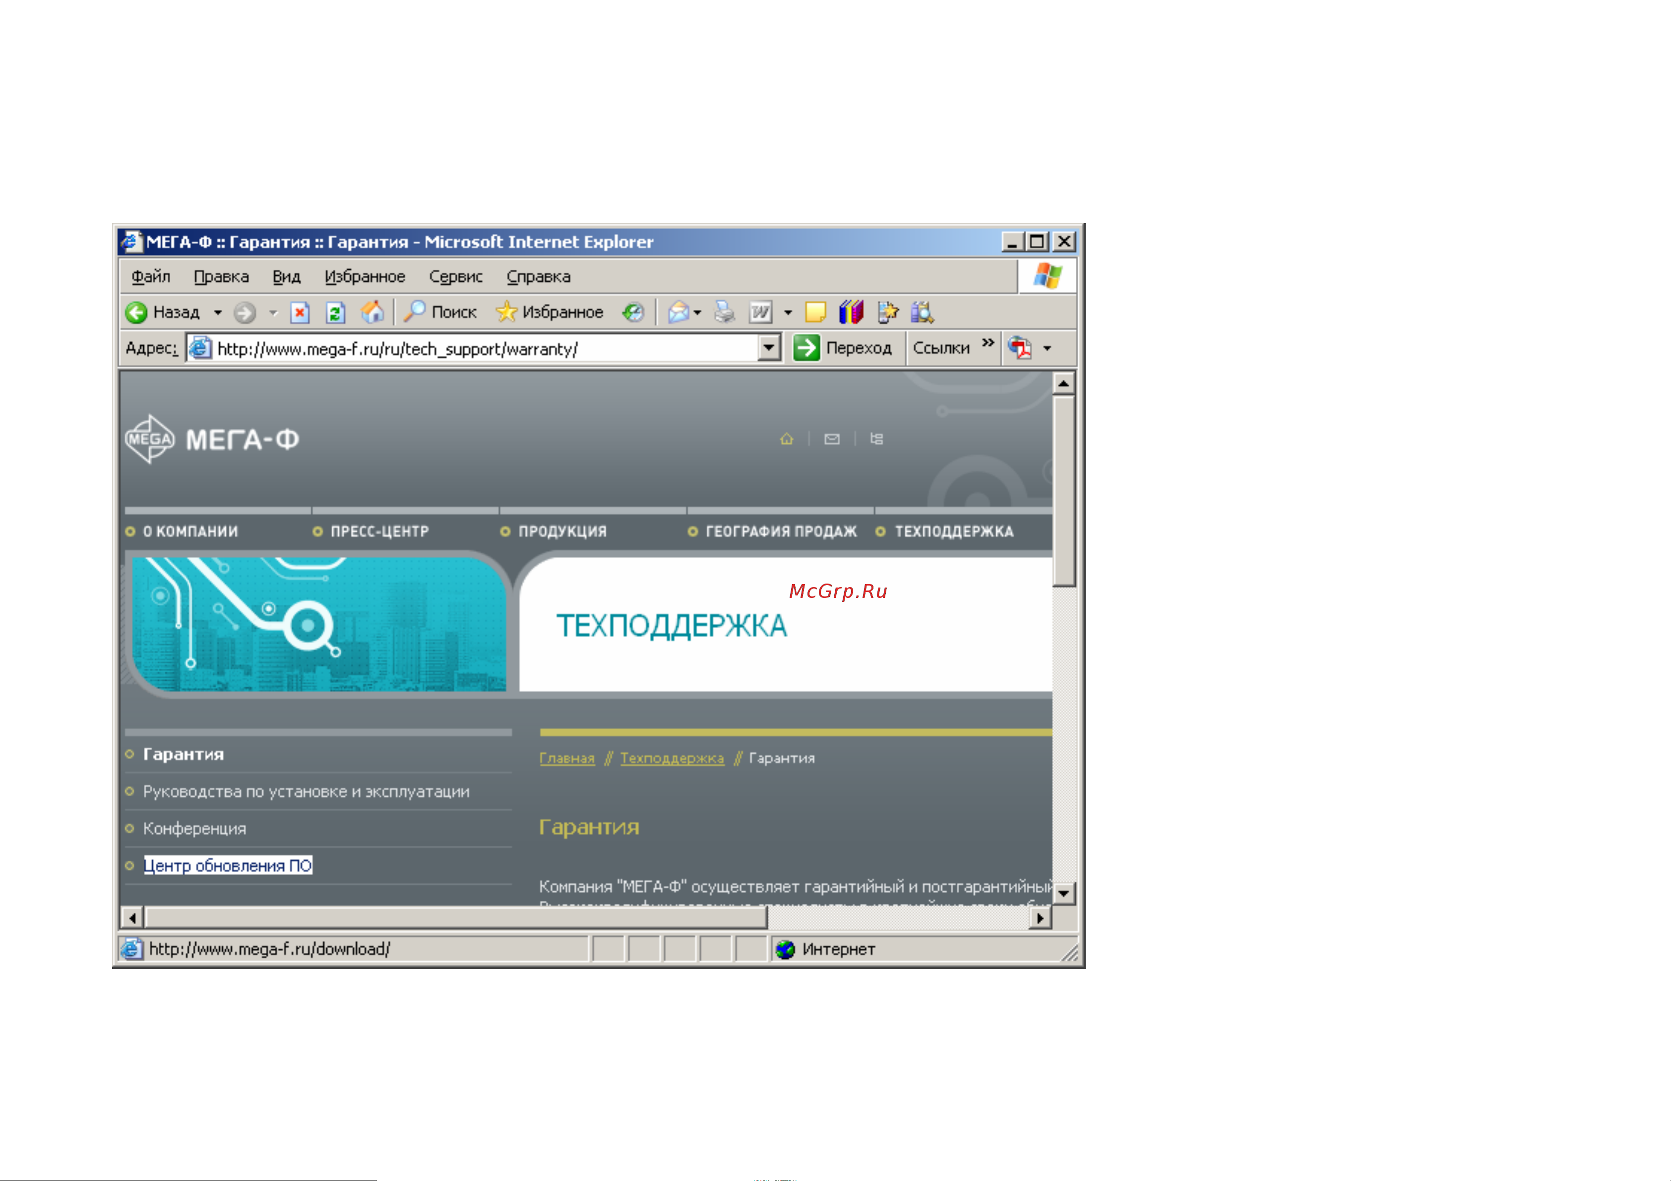Click the Adobe PDF convert icon
The height and width of the screenshot is (1181, 1671).
(1020, 348)
